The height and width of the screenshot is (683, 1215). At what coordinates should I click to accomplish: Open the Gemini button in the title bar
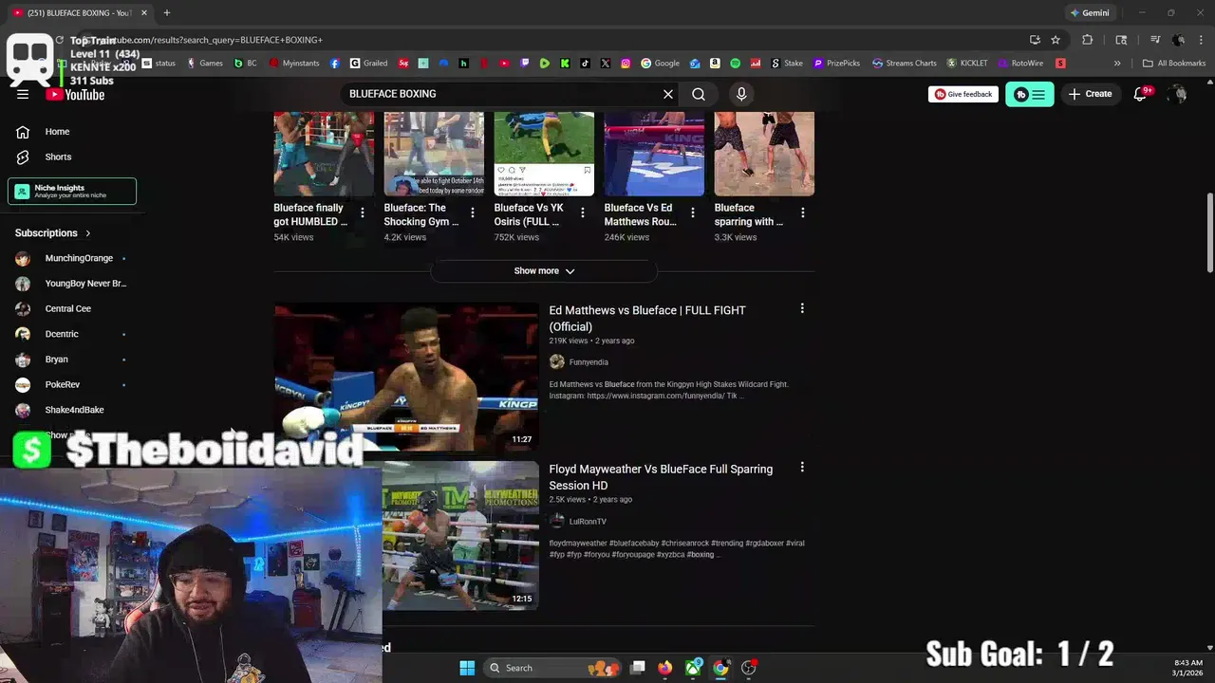[1089, 13]
